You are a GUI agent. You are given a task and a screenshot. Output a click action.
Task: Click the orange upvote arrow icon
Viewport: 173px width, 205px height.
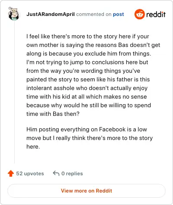tap(11, 174)
